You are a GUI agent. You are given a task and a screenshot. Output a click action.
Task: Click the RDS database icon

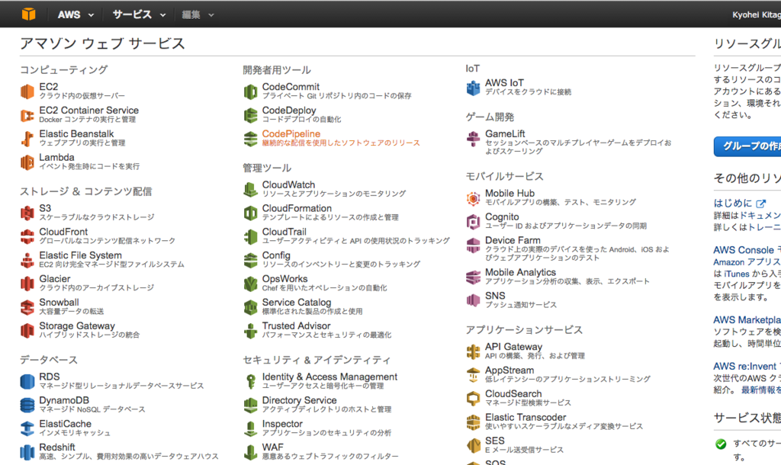[27, 381]
